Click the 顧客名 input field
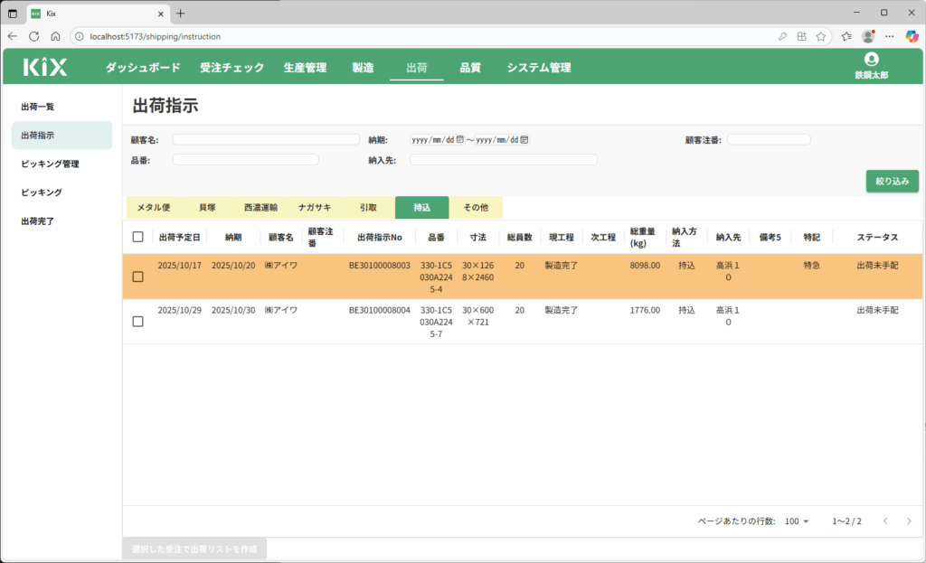This screenshot has width=926, height=563. tap(266, 140)
